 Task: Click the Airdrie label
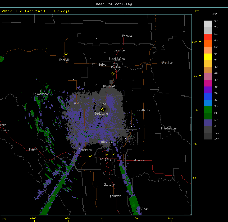pos(107,142)
